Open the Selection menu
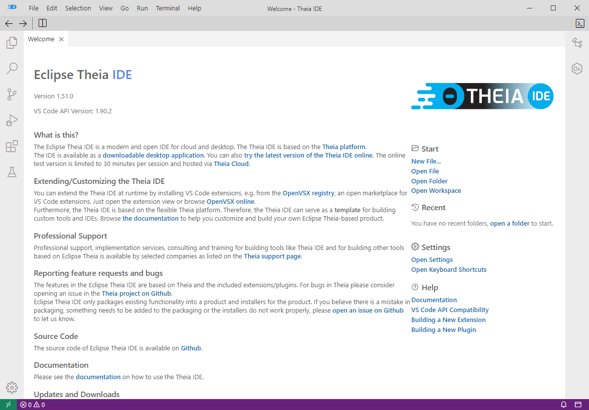This screenshot has width=589, height=410. pos(78,8)
